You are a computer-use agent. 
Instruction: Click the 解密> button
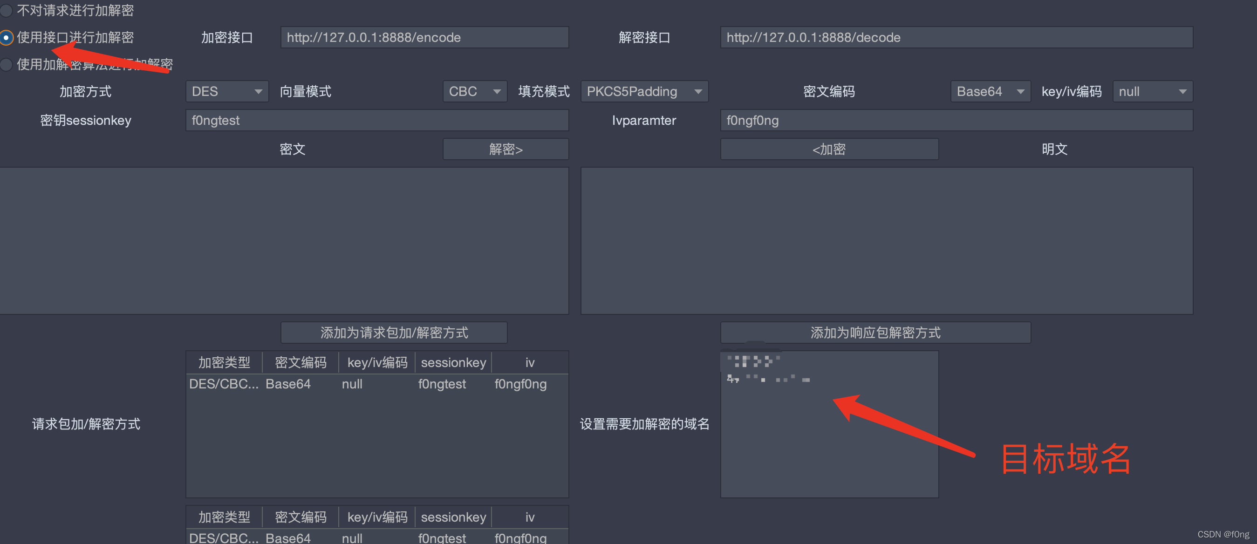(506, 150)
